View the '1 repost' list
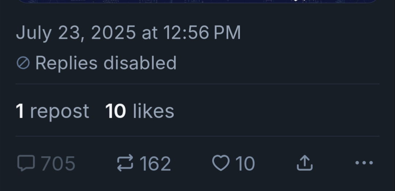 (x=52, y=111)
